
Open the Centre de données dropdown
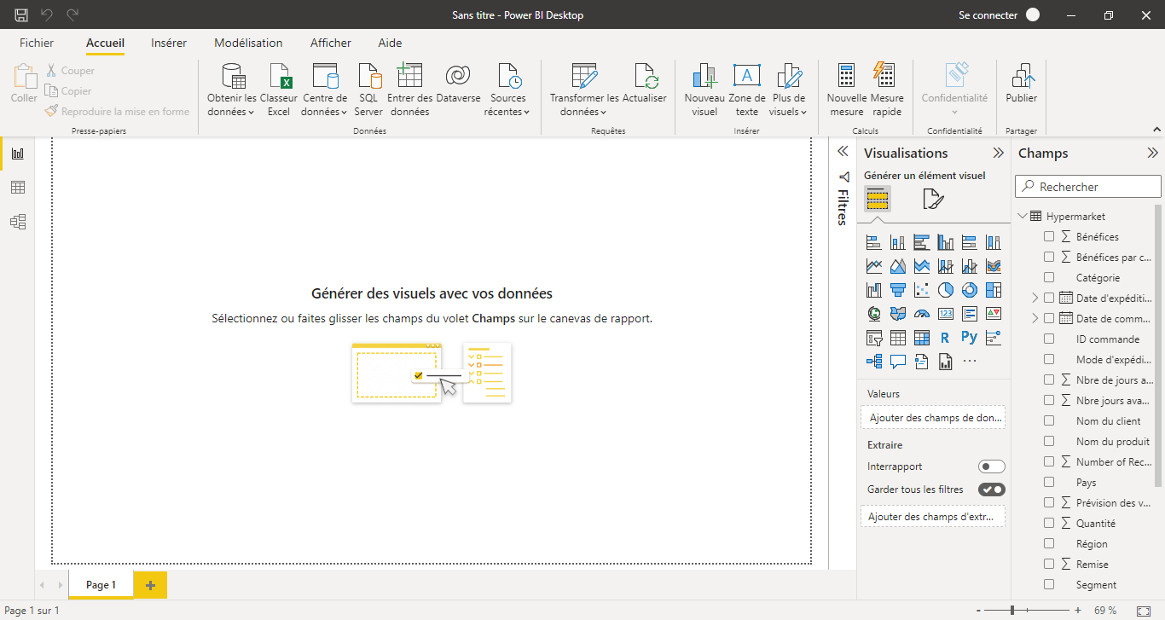pyautogui.click(x=325, y=89)
